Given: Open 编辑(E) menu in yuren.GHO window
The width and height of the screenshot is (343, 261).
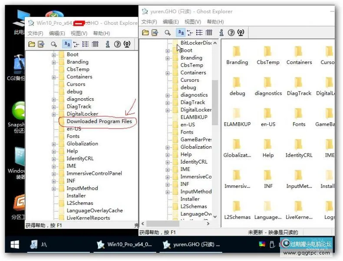Looking at the screenshot, I should [x=171, y=22].
